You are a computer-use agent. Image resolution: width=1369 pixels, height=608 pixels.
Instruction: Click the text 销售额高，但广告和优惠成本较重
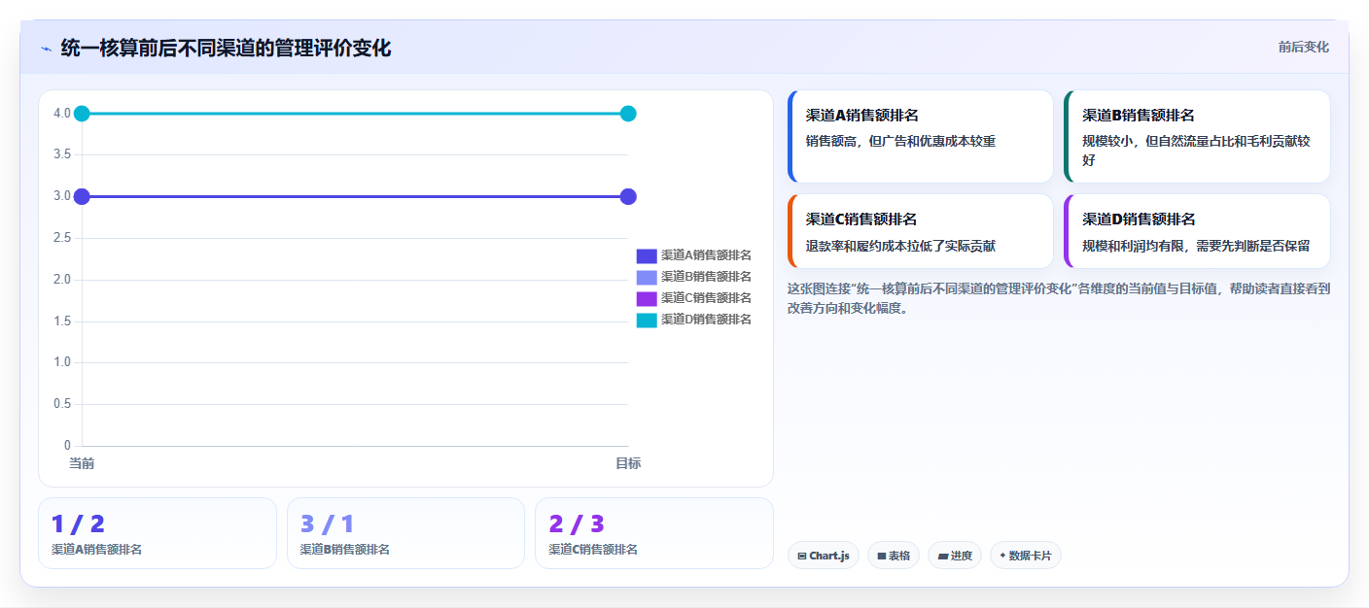[900, 141]
